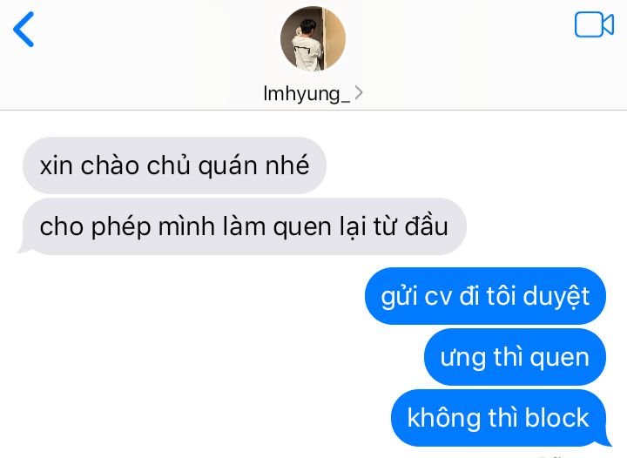Screen dimensions: 627x458
Task: Tap the 'gửi cv đi tôi duyệt' bubble
Action: [485, 296]
